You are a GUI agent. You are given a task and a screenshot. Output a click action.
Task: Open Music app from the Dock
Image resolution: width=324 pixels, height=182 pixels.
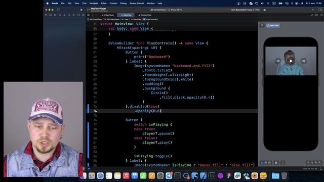[x=126, y=176]
